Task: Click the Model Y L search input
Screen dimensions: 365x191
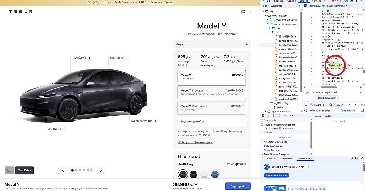Action: [321, 105]
